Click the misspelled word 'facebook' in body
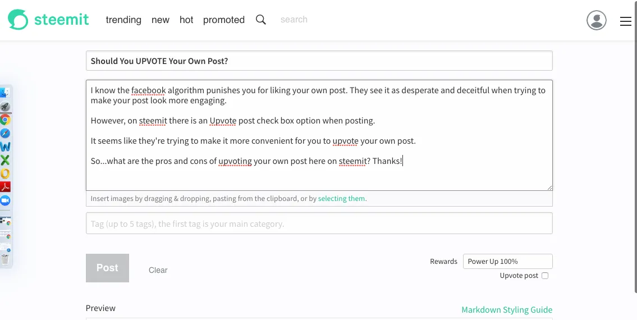Image resolution: width=637 pixels, height=320 pixels. (148, 90)
